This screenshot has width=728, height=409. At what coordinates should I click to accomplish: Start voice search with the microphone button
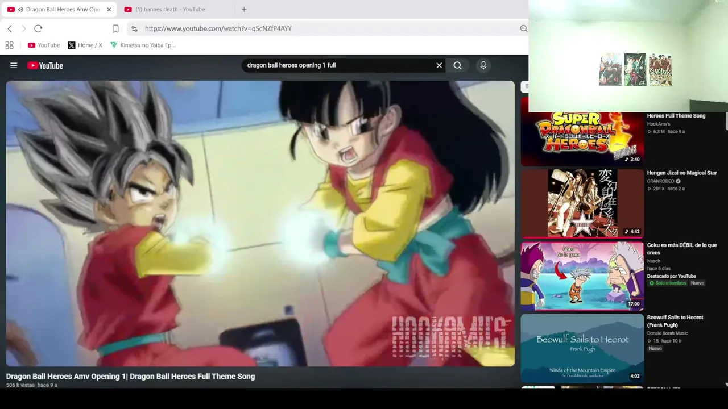pyautogui.click(x=483, y=65)
